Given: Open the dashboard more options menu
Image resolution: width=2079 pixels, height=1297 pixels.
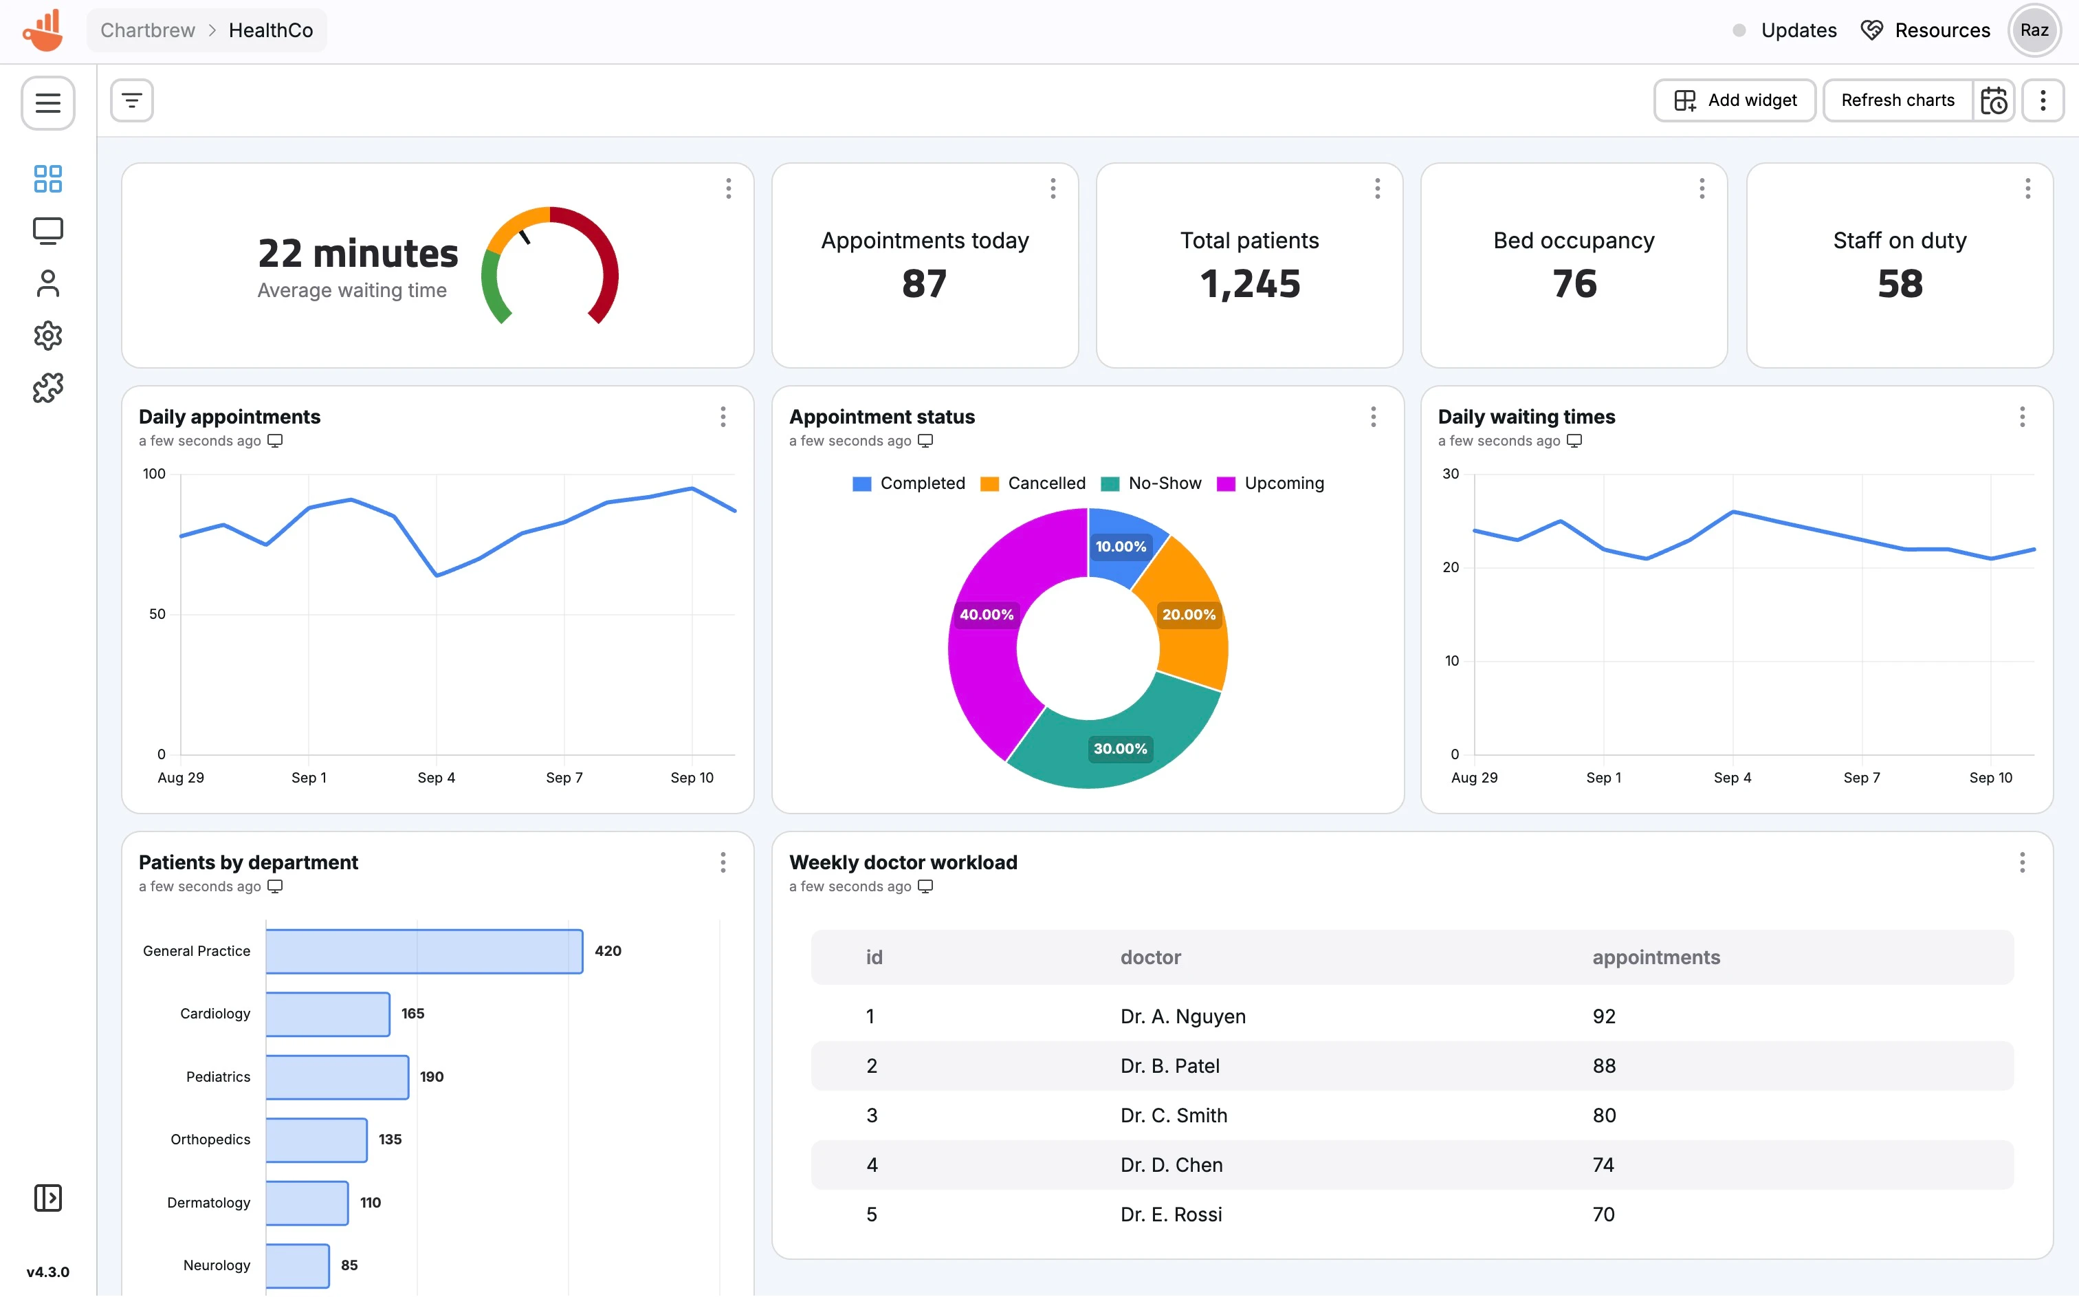Looking at the screenshot, I should 2043,100.
